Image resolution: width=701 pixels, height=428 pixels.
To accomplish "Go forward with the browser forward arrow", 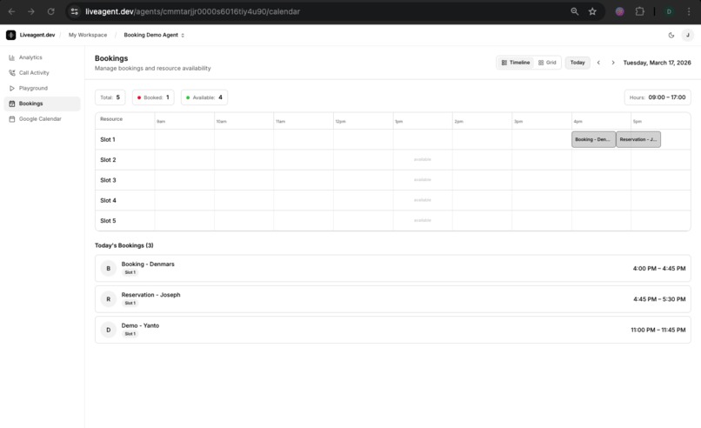I will 31,11.
